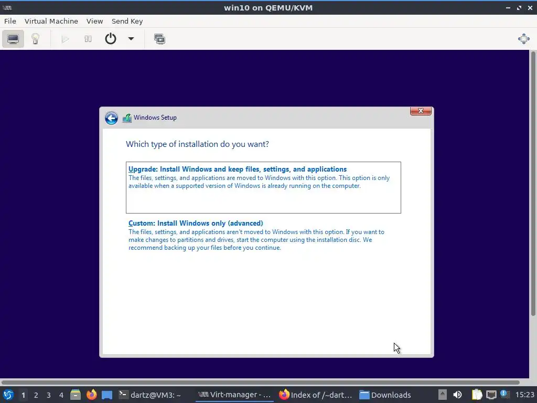Viewport: 537px width, 403px height.
Task: Choose Upgrade: Install Windows and keep files
Action: (x=263, y=187)
